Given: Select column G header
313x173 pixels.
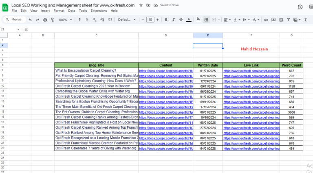Looking at the screenshot, I should pos(291,35).
